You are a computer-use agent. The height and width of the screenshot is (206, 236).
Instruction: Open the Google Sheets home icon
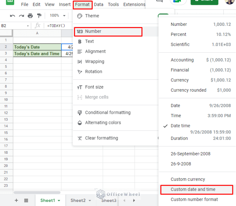click(x=10, y=2)
